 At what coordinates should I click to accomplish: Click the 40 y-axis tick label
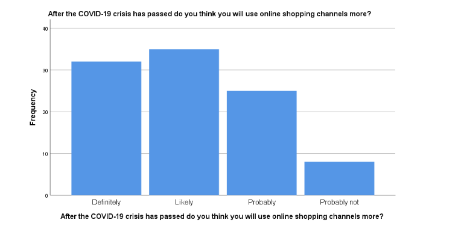pyautogui.click(x=45, y=29)
